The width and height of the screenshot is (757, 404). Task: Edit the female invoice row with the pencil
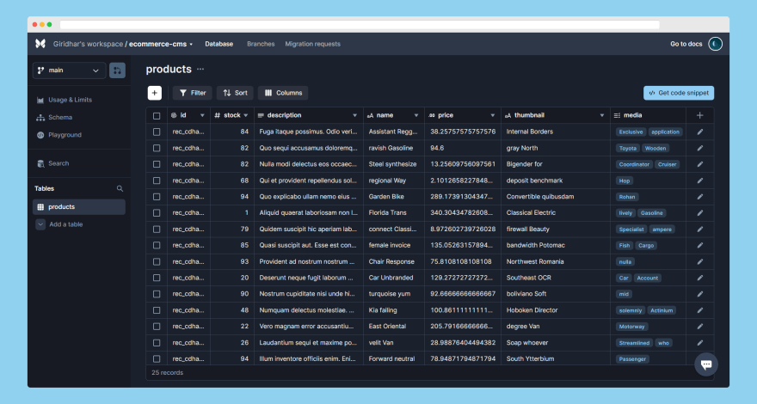coord(699,245)
